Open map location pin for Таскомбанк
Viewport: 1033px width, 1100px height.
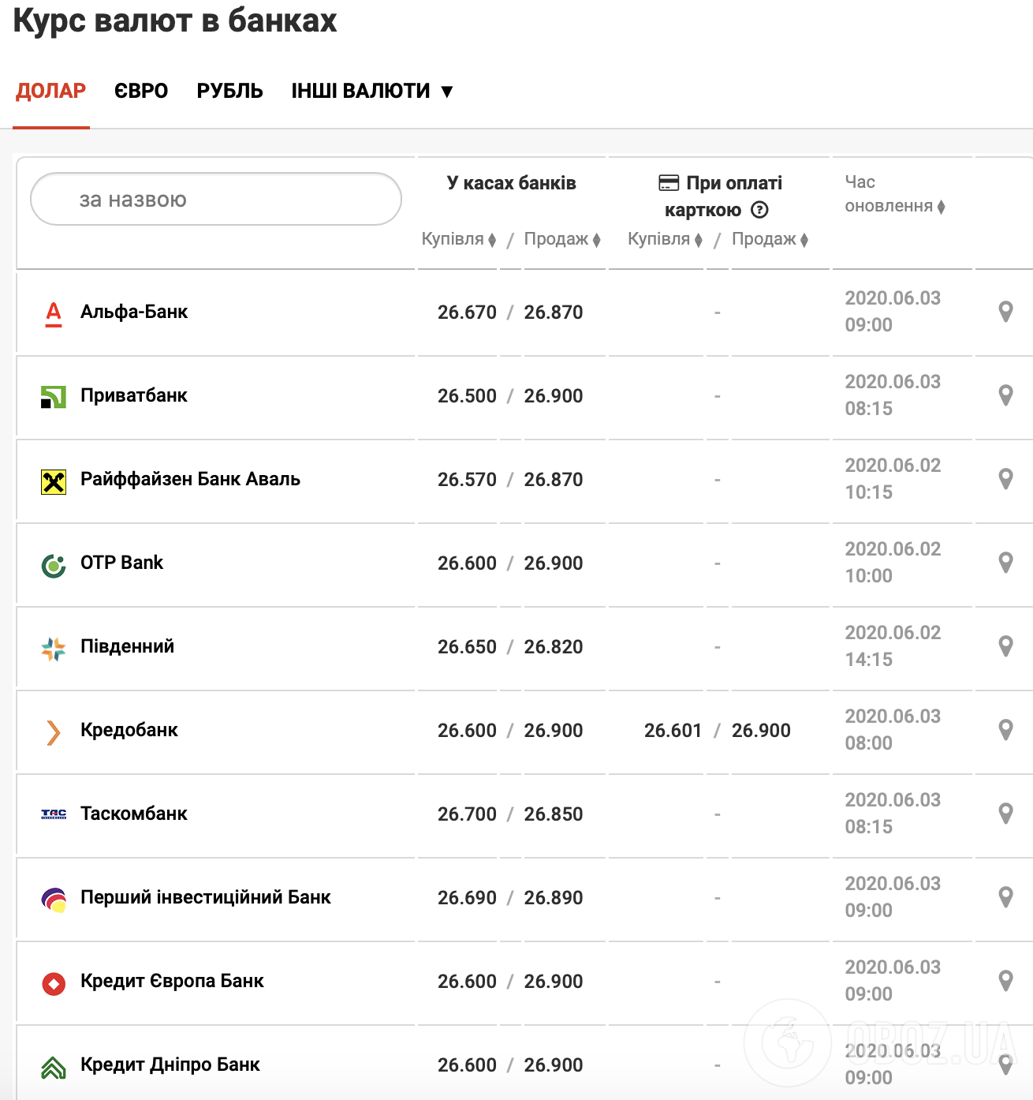click(x=1005, y=814)
